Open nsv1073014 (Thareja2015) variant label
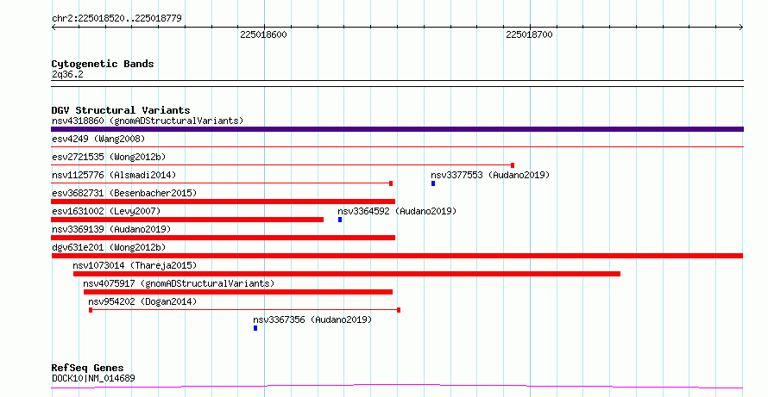Screen dimensions: 768x397 135,265
